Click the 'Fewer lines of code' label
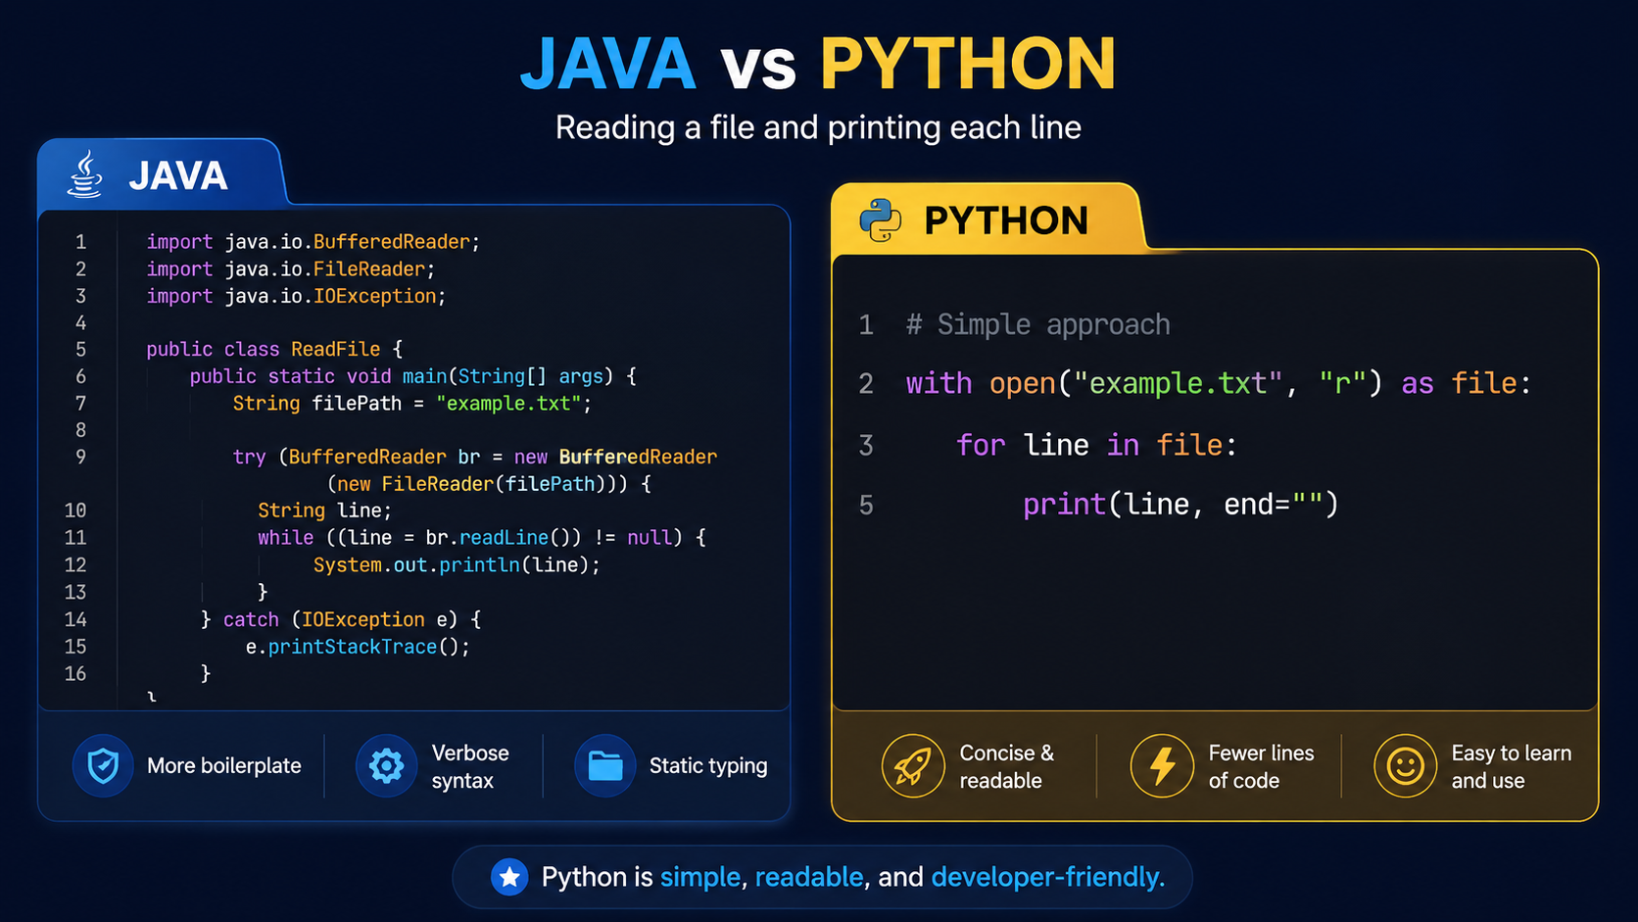Viewport: 1638px width, 922px height. click(x=1262, y=766)
